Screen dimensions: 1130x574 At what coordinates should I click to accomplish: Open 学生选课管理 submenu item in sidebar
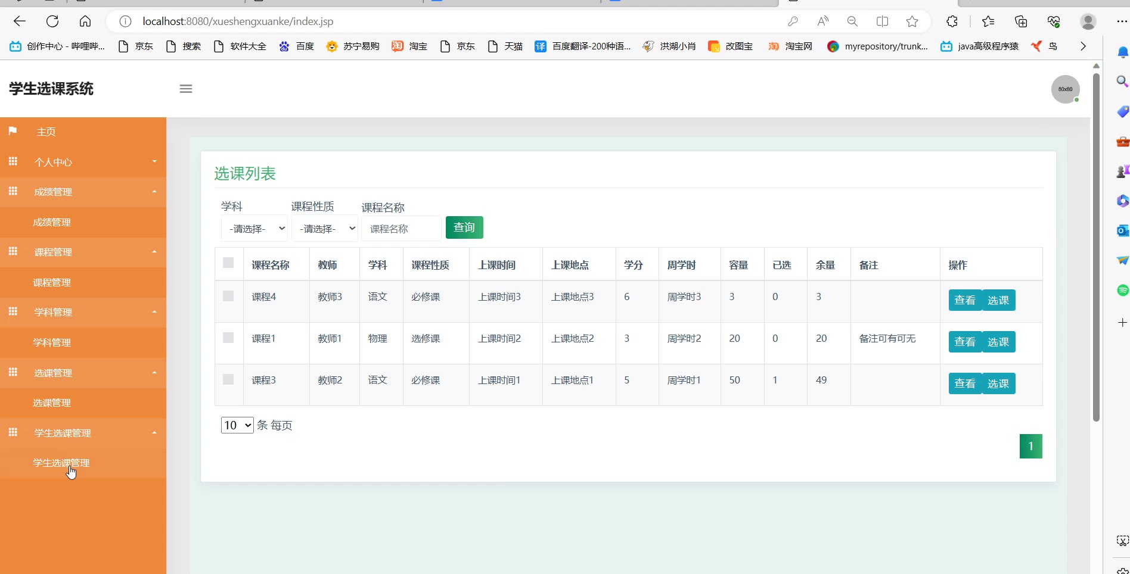pos(61,463)
